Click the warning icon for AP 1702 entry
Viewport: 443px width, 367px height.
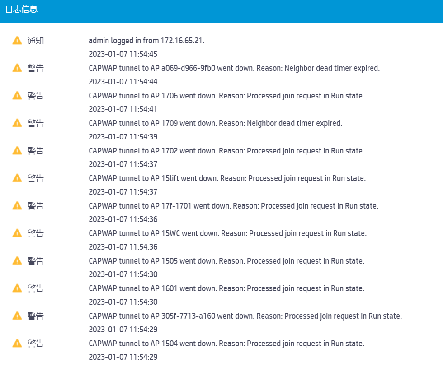click(x=17, y=151)
